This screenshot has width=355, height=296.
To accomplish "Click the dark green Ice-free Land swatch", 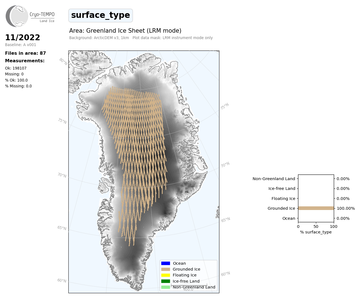I will tap(165, 281).
